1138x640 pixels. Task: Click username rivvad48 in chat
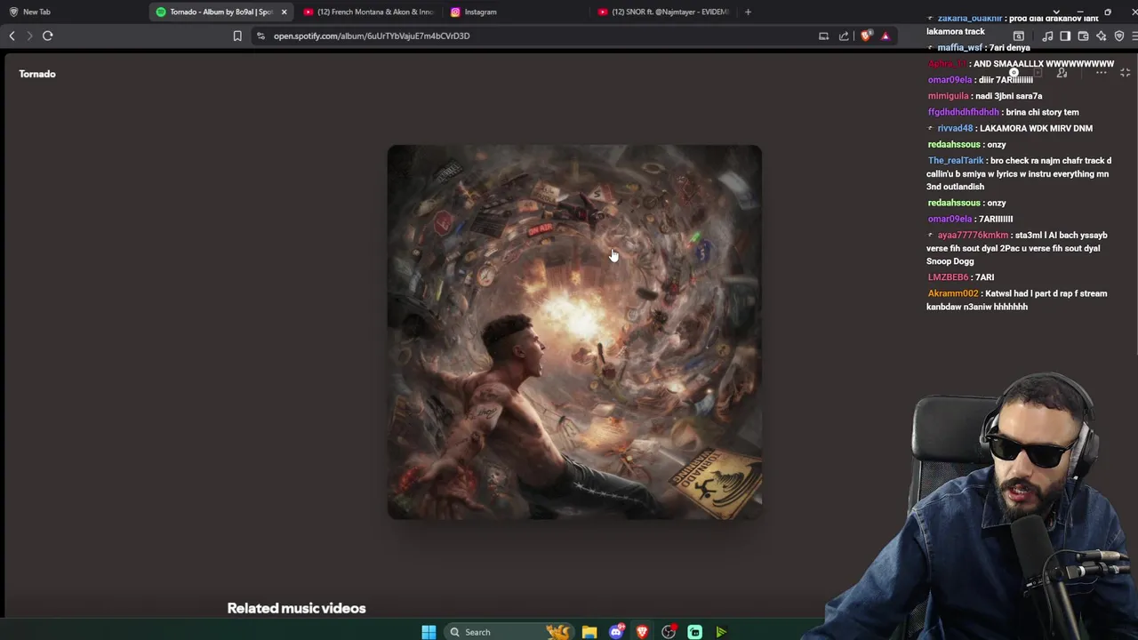tap(956, 128)
